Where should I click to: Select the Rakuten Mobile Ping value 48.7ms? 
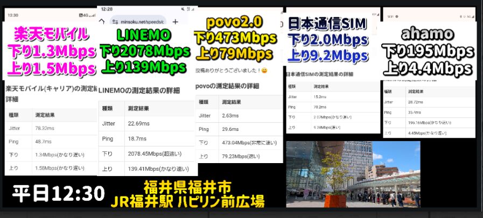tap(44, 142)
